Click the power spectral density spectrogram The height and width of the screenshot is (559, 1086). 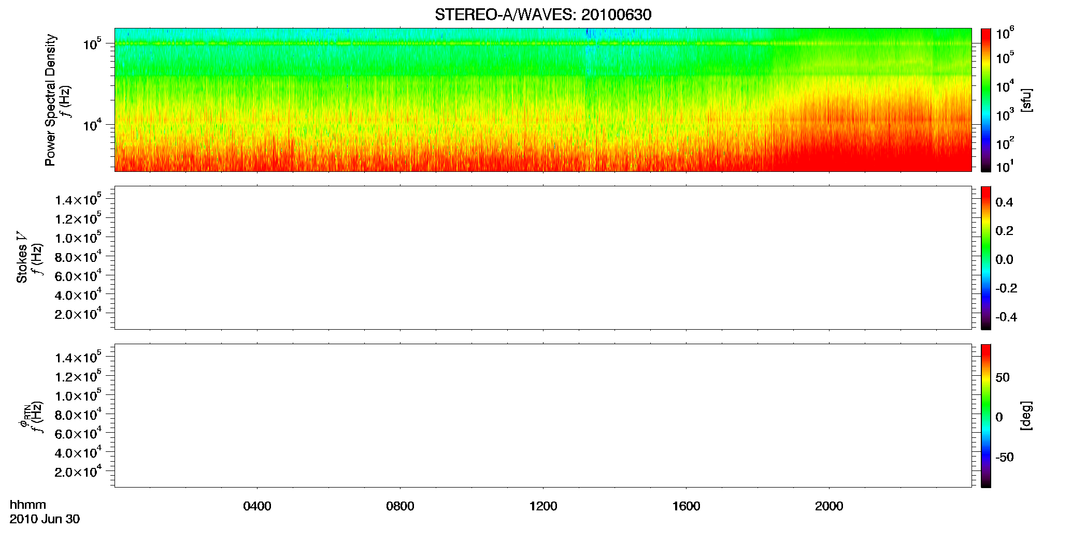click(x=543, y=100)
